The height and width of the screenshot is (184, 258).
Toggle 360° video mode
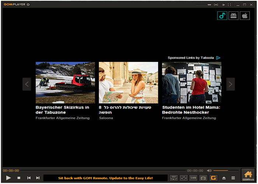[x=174, y=178]
